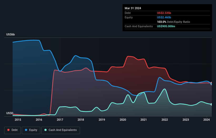
Task: Click the teal Cash endpoint marker at 2024
Action: click(x=212, y=104)
